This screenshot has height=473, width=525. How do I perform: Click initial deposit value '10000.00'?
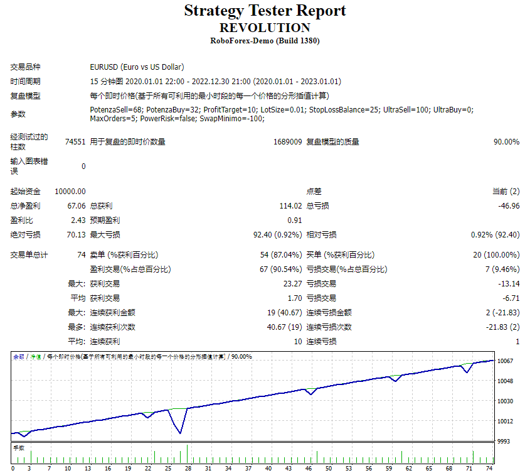[70, 192]
